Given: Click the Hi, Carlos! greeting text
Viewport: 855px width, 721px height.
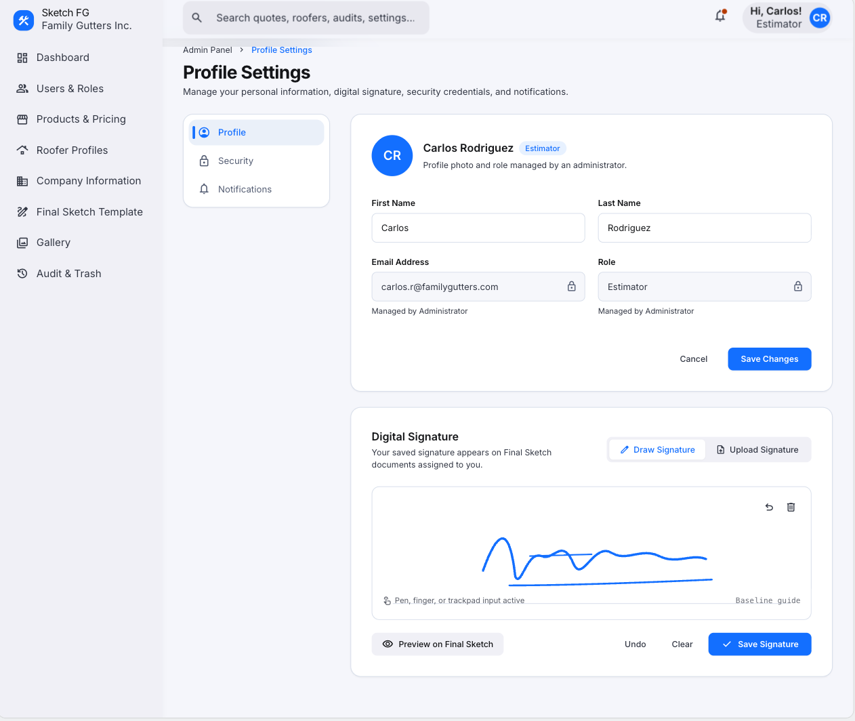Looking at the screenshot, I should [x=776, y=11].
